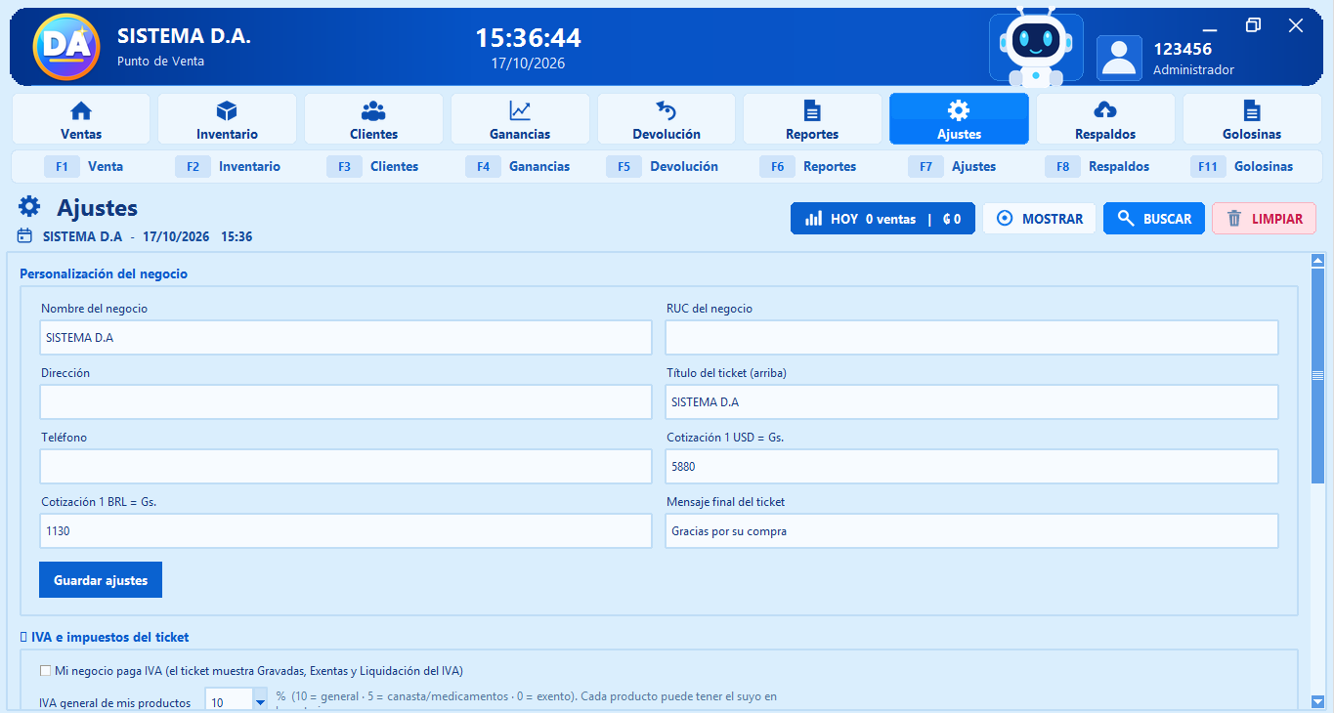The height and width of the screenshot is (713, 1334).
Task: Click the robot assistant icon
Action: pyautogui.click(x=1036, y=48)
